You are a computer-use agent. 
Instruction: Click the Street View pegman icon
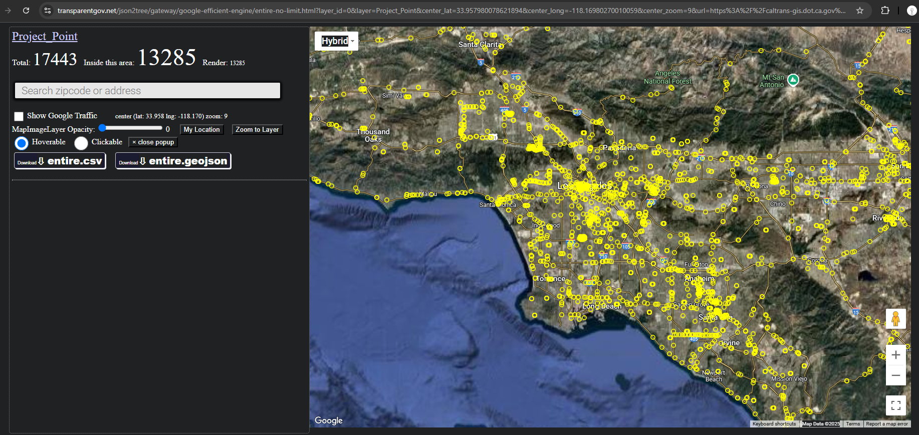(x=896, y=319)
